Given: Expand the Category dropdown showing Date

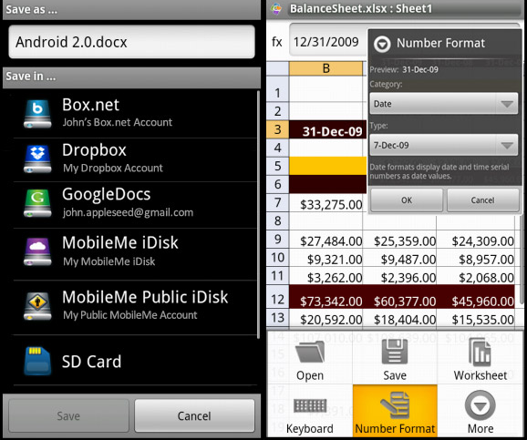Looking at the screenshot, I should pyautogui.click(x=444, y=104).
